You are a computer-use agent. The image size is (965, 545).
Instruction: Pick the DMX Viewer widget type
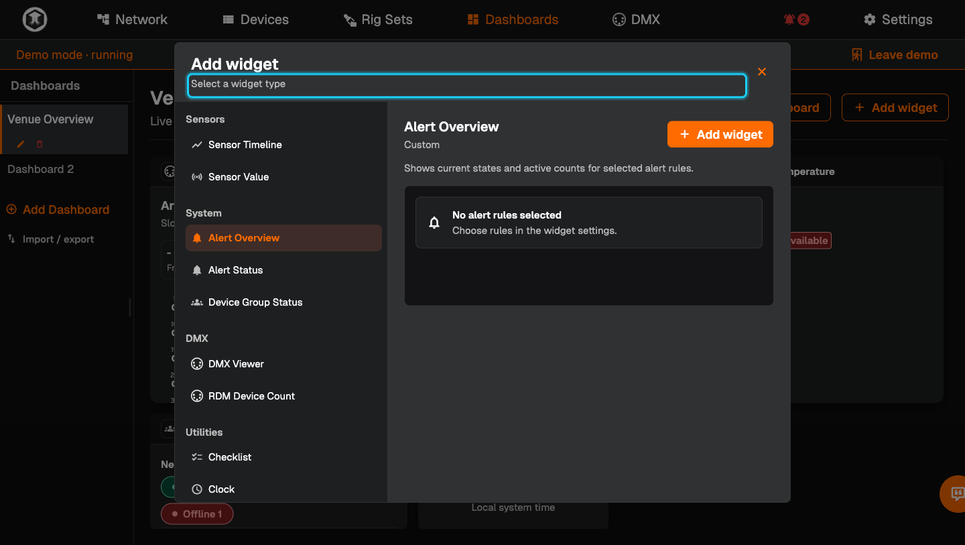(283, 364)
